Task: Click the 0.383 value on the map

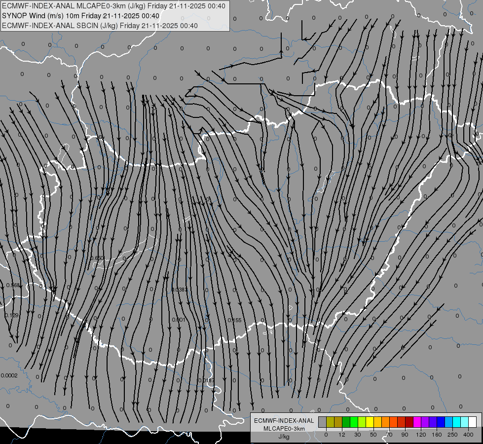Action: click(179, 290)
